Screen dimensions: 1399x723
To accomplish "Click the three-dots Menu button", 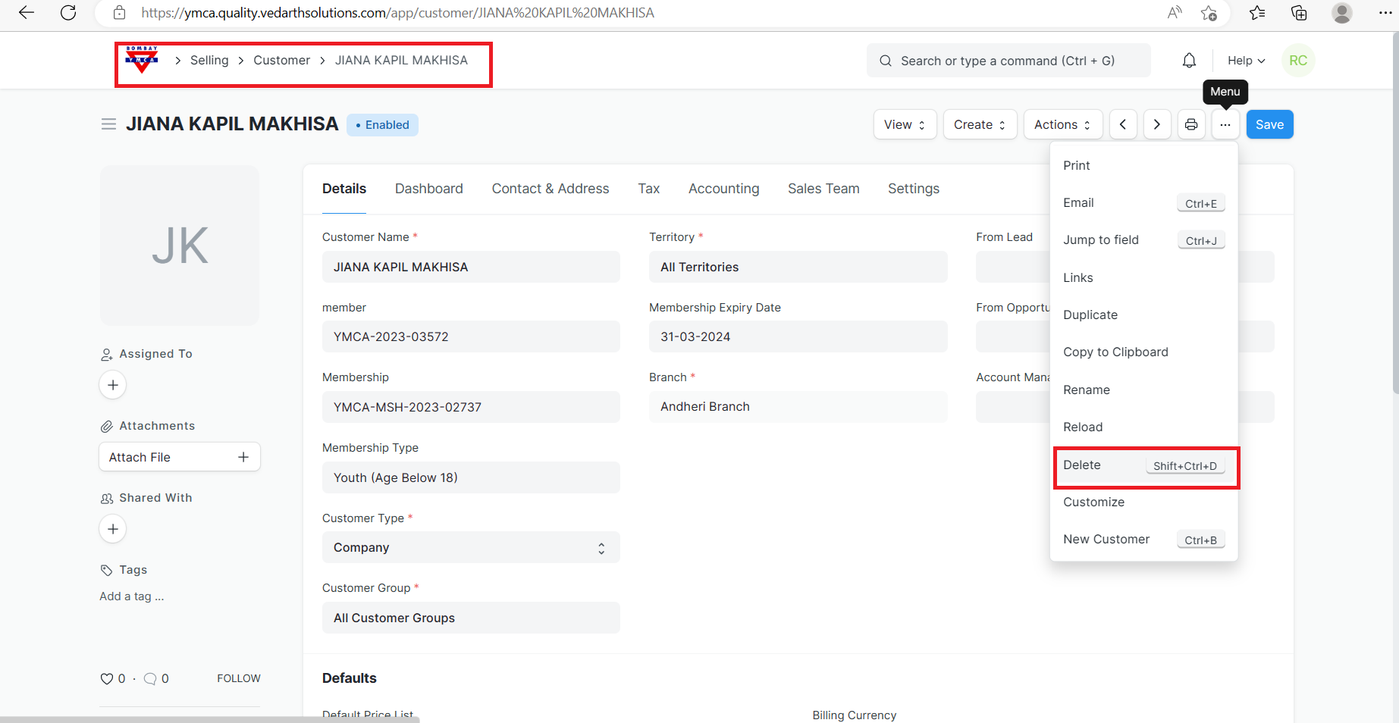I will (1225, 124).
